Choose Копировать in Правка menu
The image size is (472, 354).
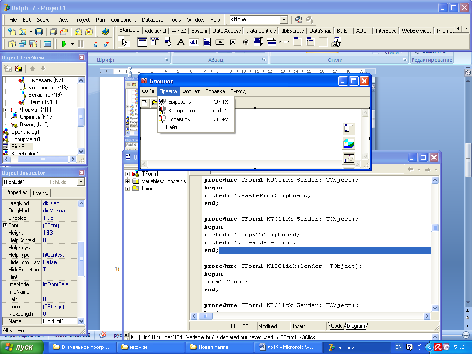click(x=195, y=111)
